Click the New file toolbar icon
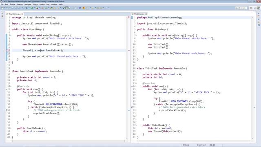Screen dimensions: 261x147 click(x=2, y=8)
